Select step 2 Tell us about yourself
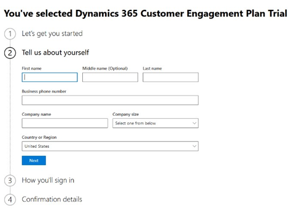The height and width of the screenshot is (210, 295). pos(55,52)
